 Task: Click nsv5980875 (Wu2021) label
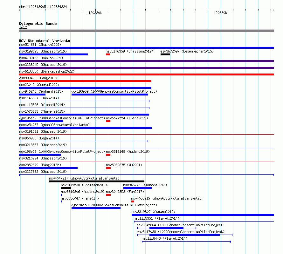[124, 165]
